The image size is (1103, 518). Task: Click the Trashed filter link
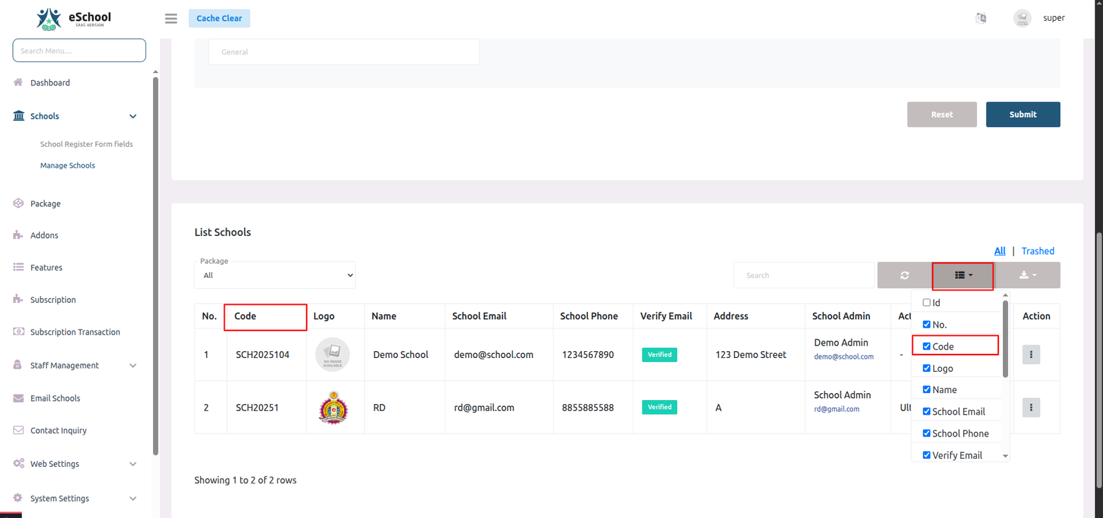[x=1038, y=251]
